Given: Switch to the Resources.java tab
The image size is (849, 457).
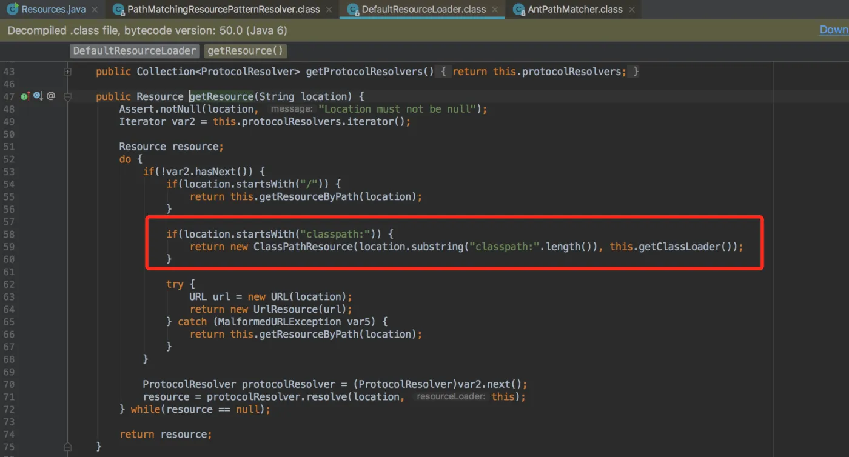Looking at the screenshot, I should 52,10.
